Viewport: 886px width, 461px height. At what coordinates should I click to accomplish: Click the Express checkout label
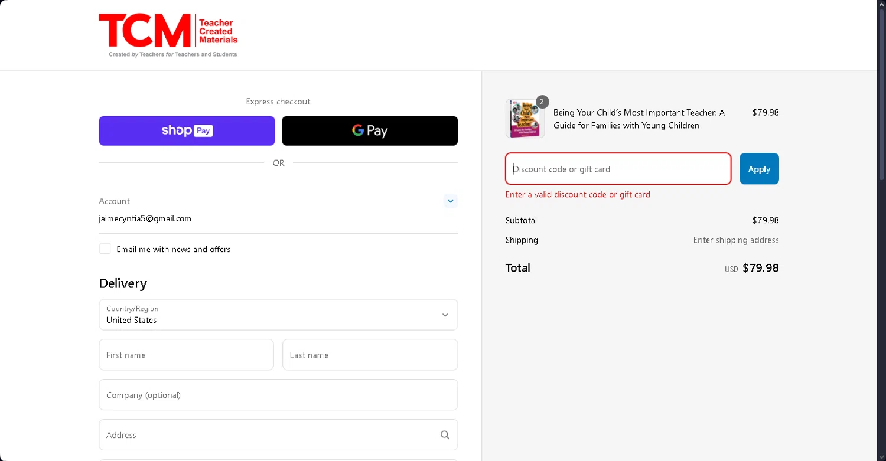(x=278, y=102)
